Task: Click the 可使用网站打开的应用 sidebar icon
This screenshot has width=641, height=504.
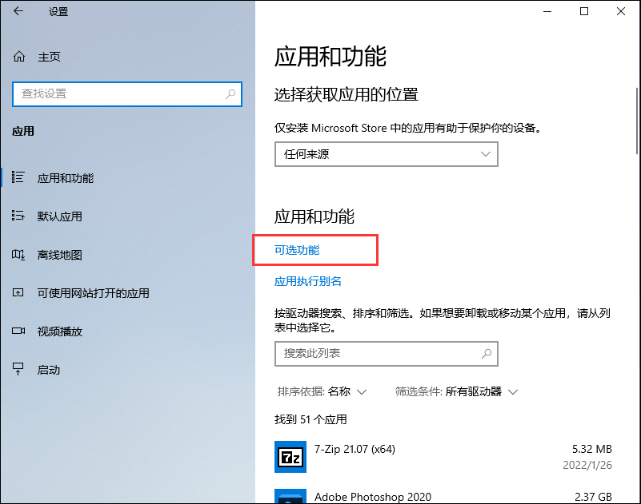Action: 18,292
